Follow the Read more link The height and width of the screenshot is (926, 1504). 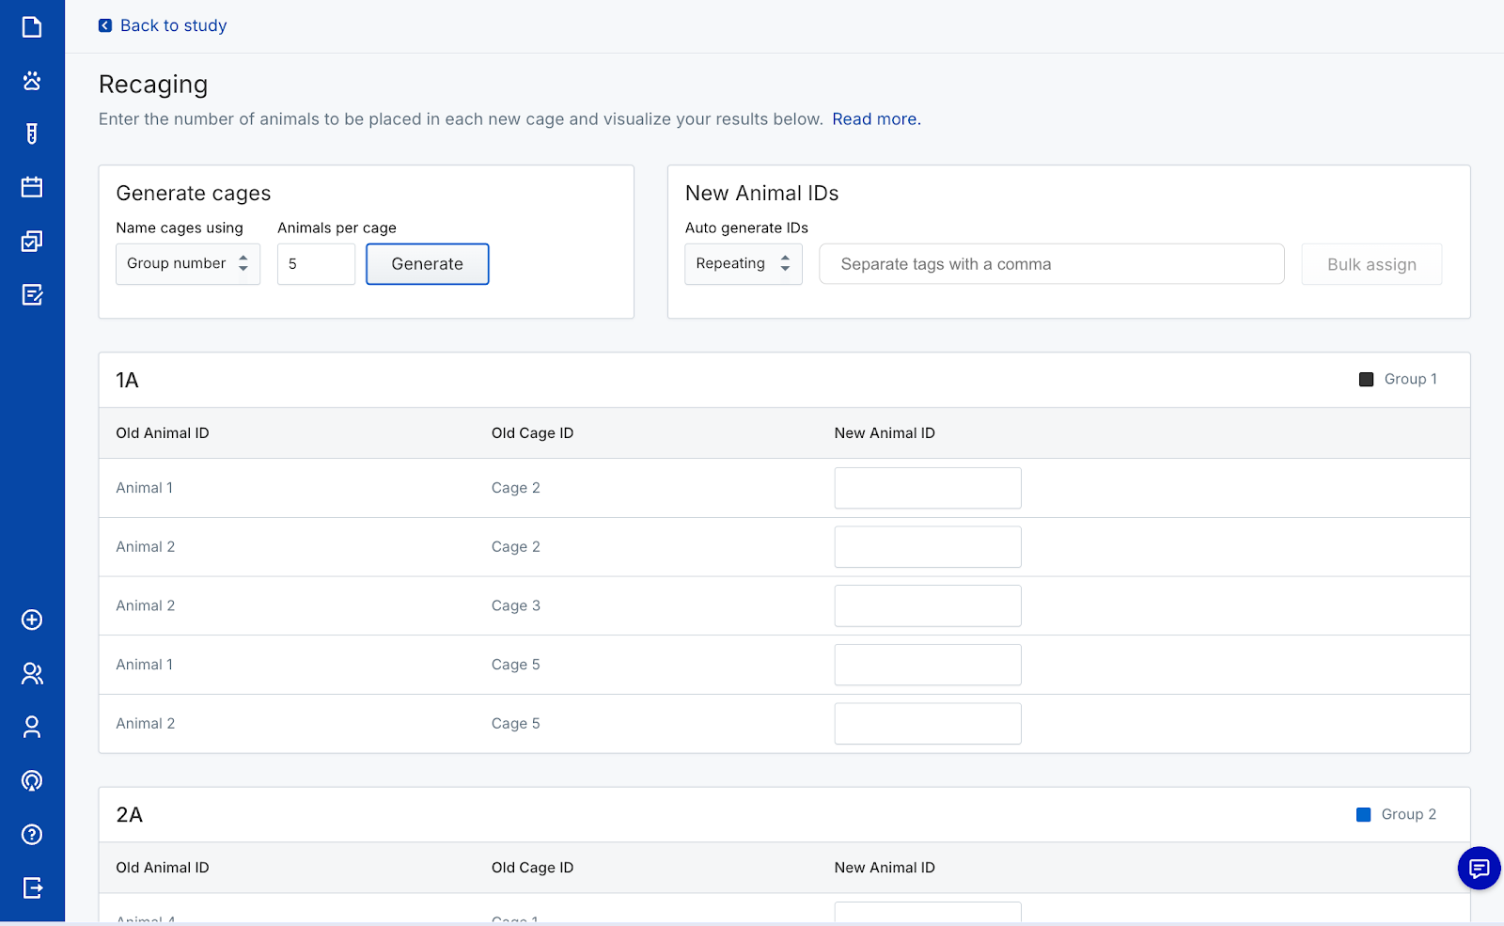(875, 119)
